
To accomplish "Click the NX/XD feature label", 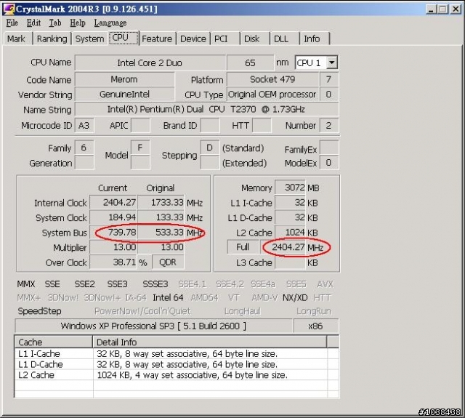I will point(295,297).
